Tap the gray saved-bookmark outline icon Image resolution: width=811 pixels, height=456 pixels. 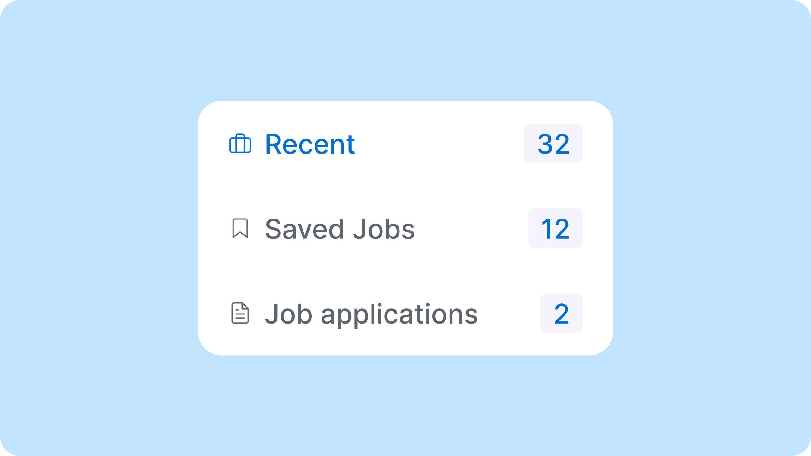pos(240,228)
